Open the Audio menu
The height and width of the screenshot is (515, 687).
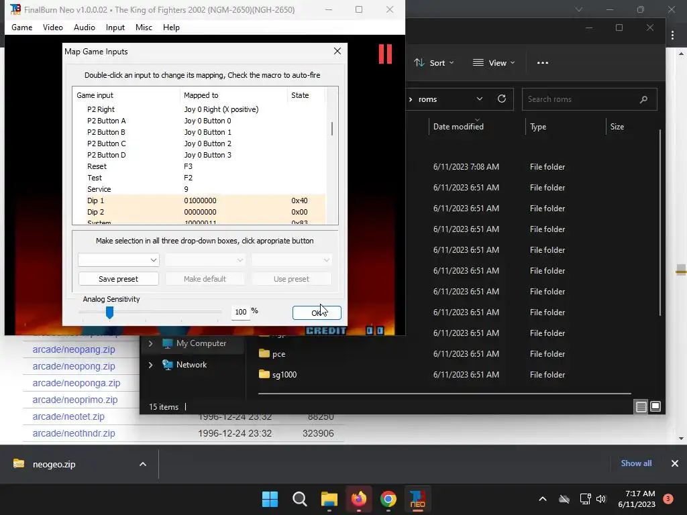tap(84, 27)
